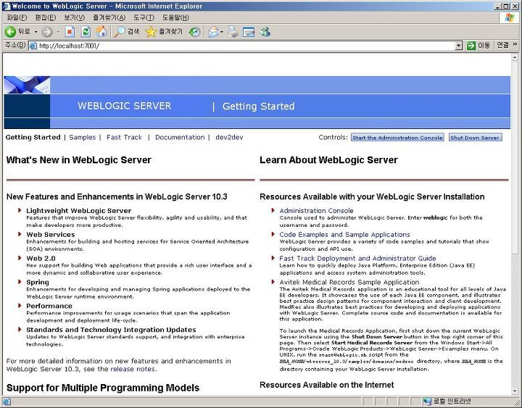Click the Stop loading icon
522x408 pixels.
[70, 32]
